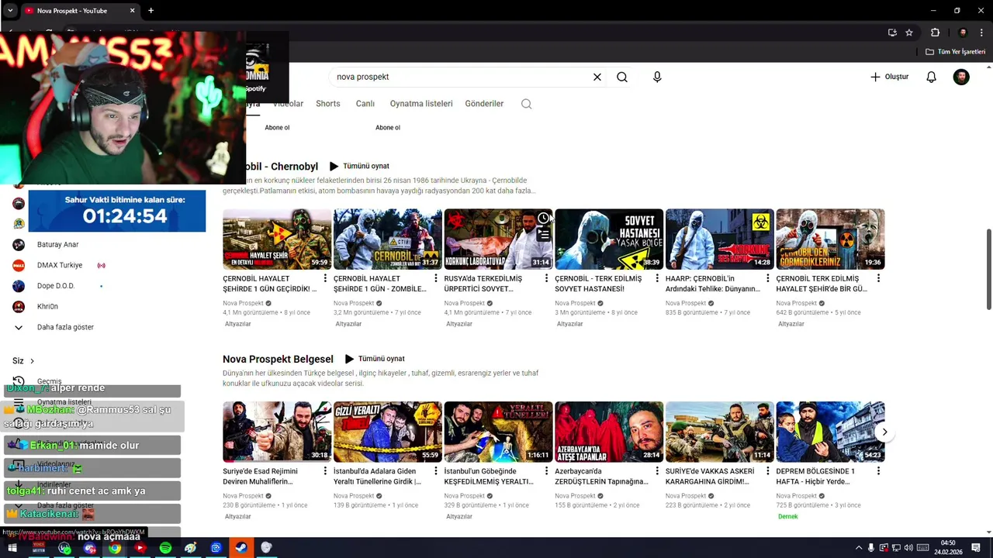Image resolution: width=993 pixels, height=558 pixels.
Task: Open options menu for ÇERNOBİL HAYALET ŞEHİRDE ZOMBİLE video
Action: pyautogui.click(x=435, y=278)
